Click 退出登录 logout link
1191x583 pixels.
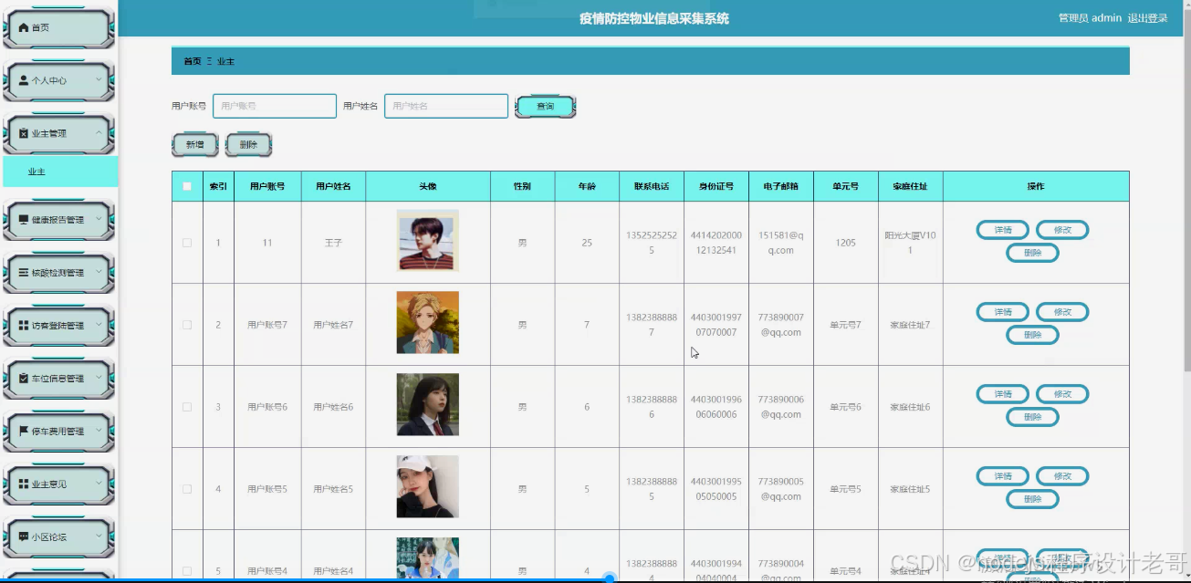click(1147, 18)
